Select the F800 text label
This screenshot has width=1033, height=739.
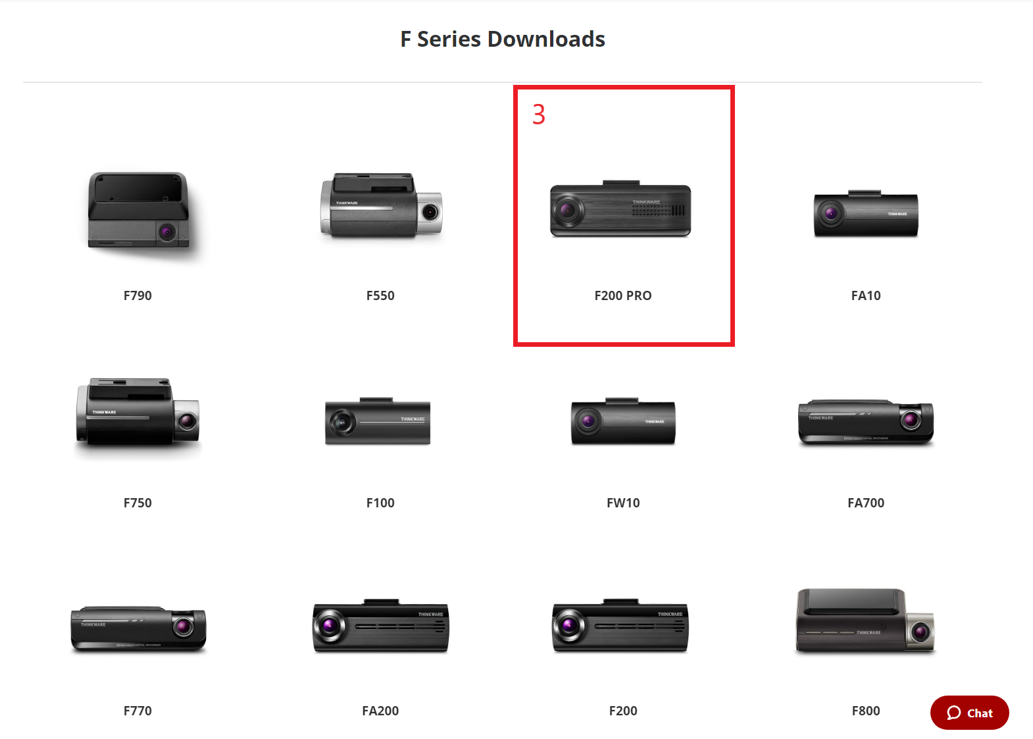(x=866, y=711)
